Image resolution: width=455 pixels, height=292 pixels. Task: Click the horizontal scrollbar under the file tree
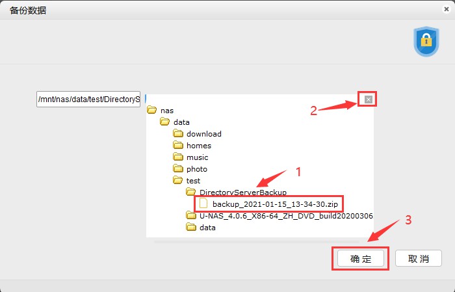coord(260,240)
